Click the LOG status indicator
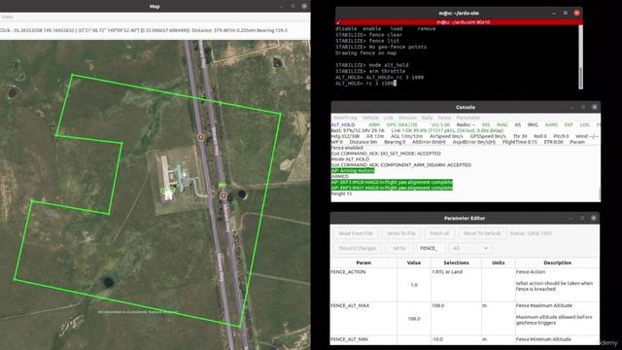622x350 pixels. [585, 124]
